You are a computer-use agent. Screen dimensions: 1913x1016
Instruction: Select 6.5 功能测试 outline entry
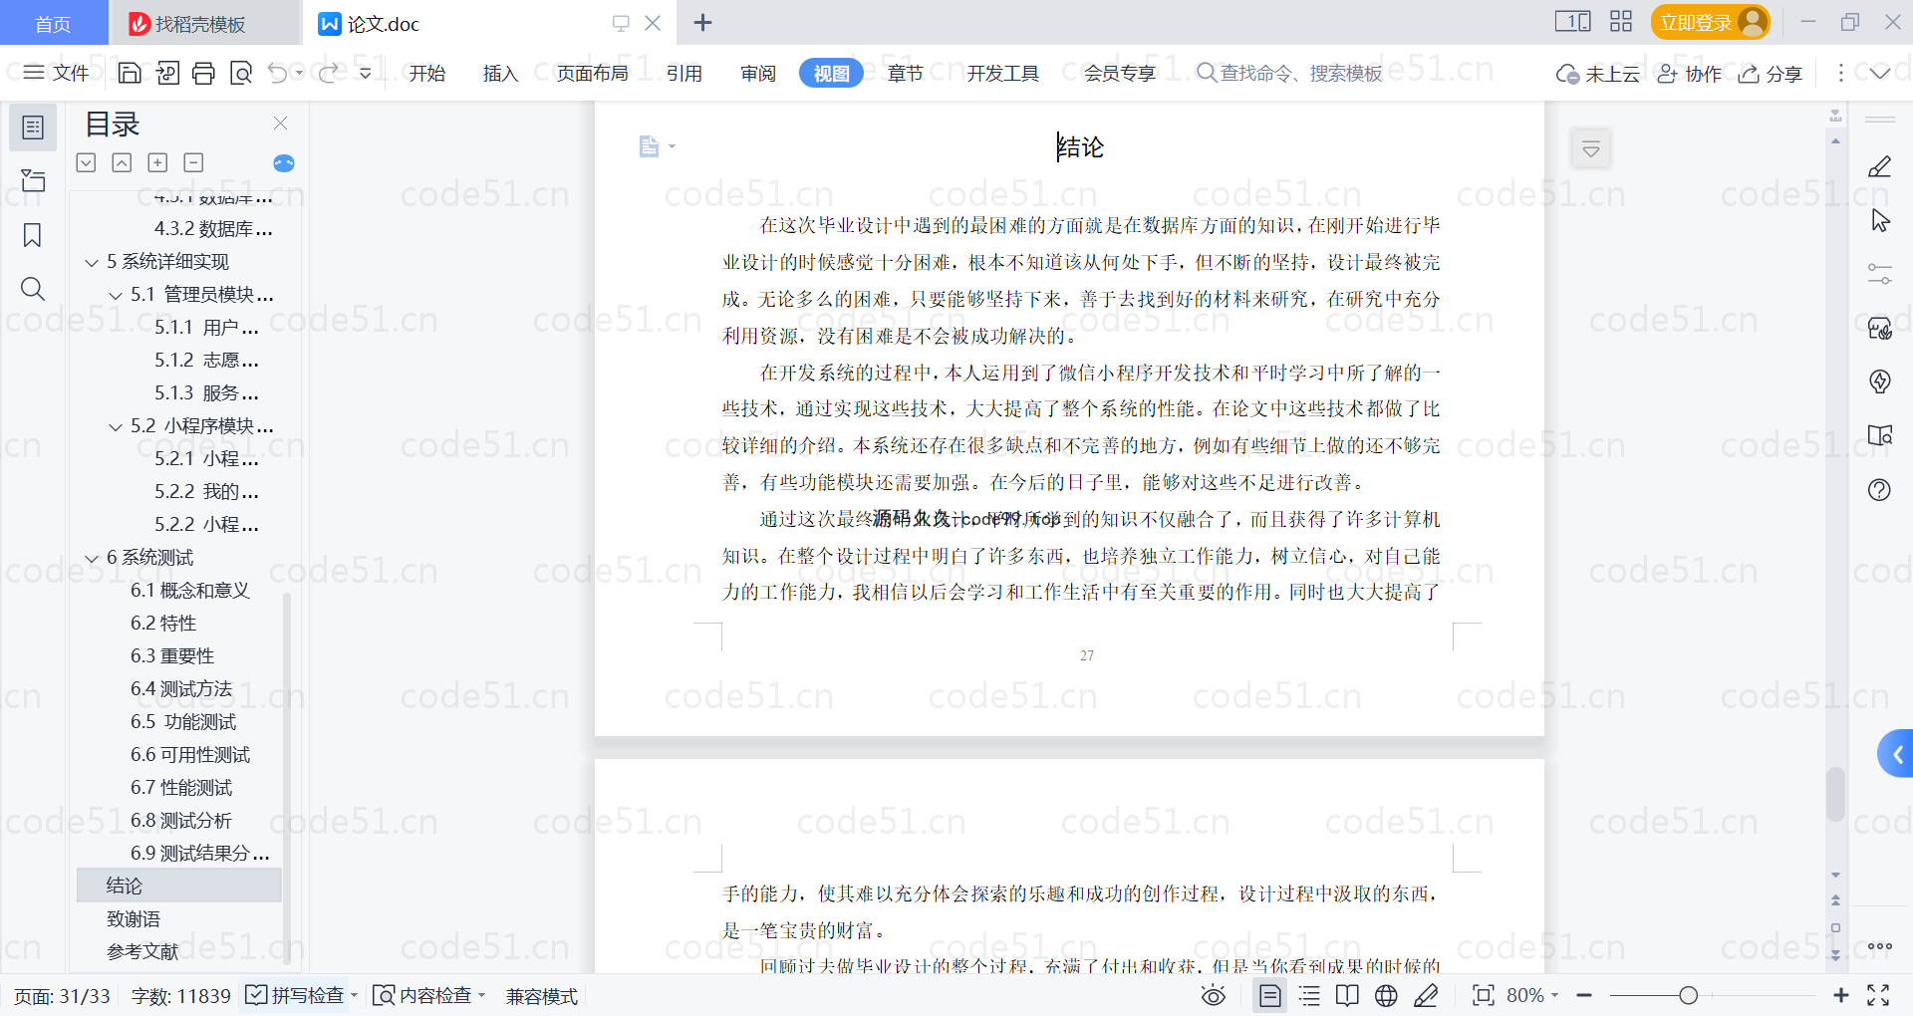[x=183, y=721]
